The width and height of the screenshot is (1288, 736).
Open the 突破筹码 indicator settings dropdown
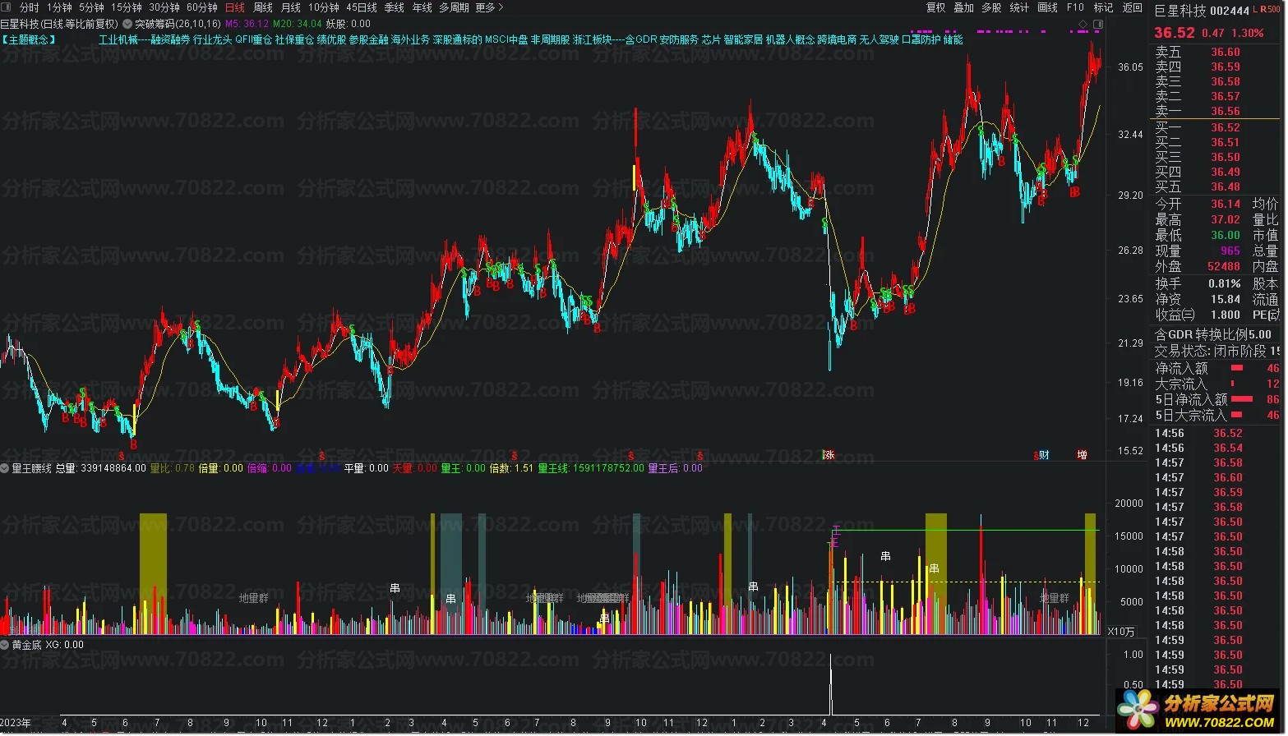tap(127, 24)
